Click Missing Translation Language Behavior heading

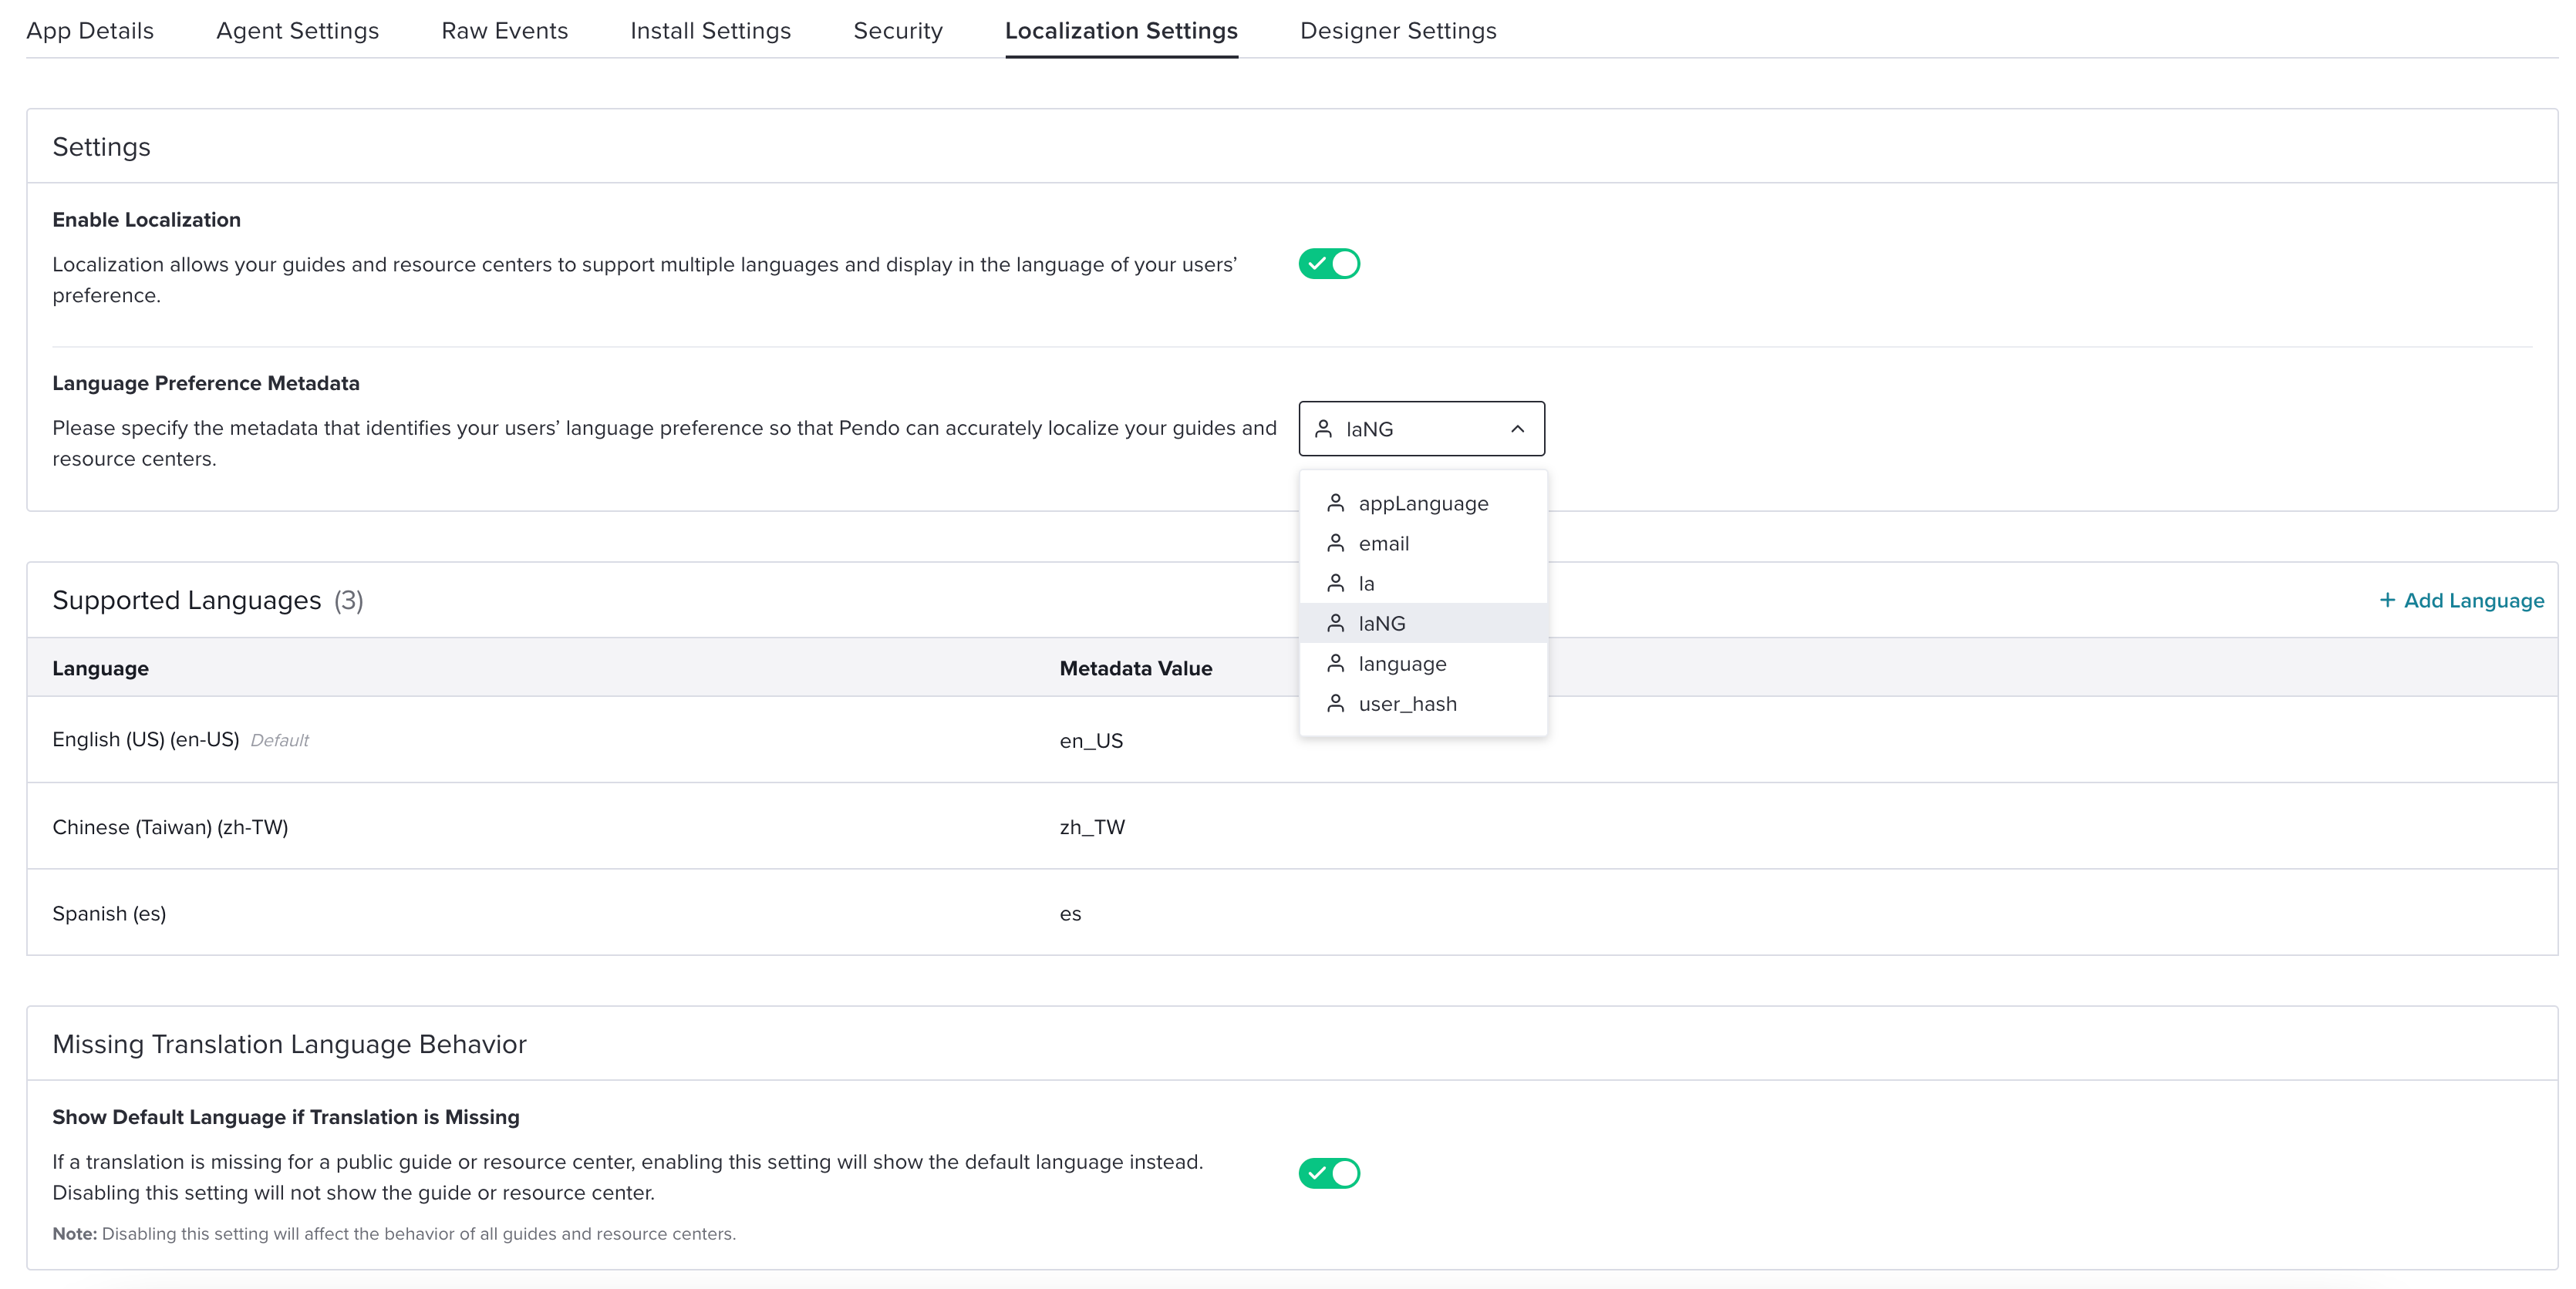click(289, 1044)
